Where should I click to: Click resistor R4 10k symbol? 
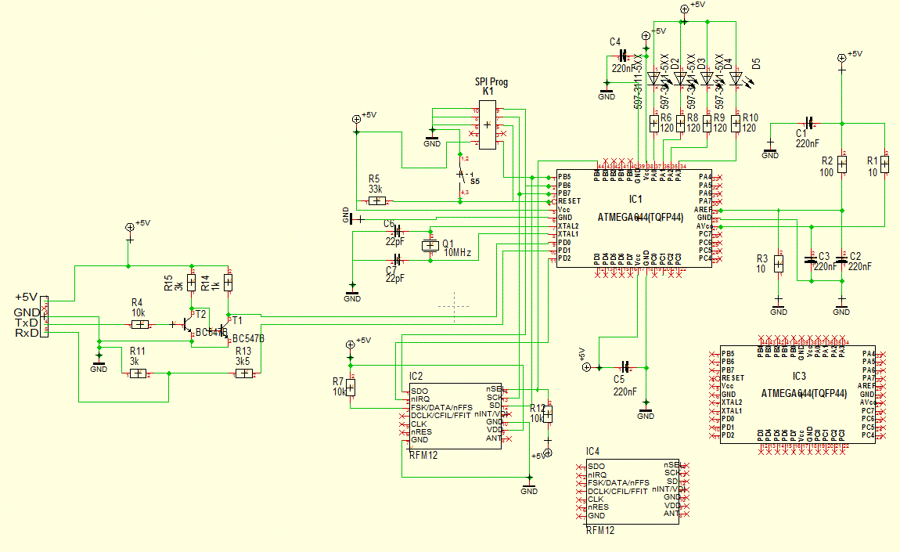[140, 324]
